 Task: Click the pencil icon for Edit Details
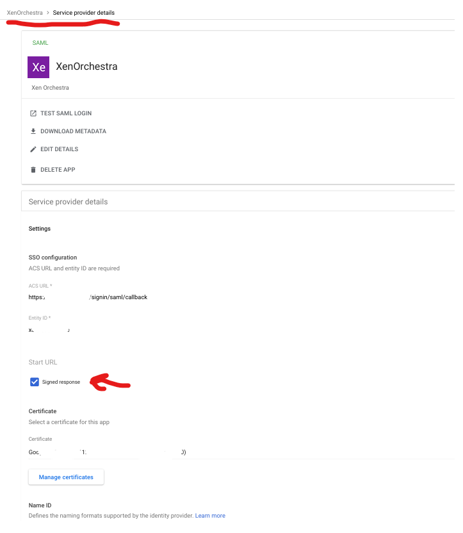click(x=33, y=149)
